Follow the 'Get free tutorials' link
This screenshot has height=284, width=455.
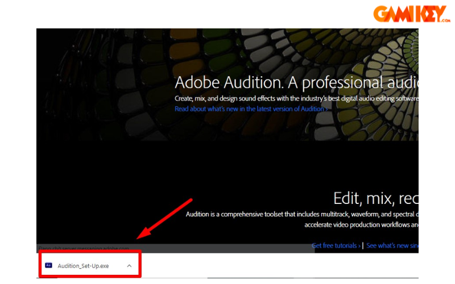tap(334, 245)
